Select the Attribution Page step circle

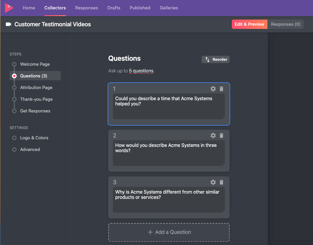coord(14,88)
